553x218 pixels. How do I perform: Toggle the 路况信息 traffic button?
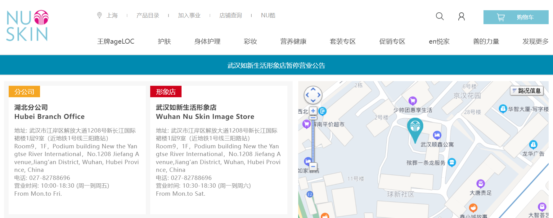click(527, 91)
